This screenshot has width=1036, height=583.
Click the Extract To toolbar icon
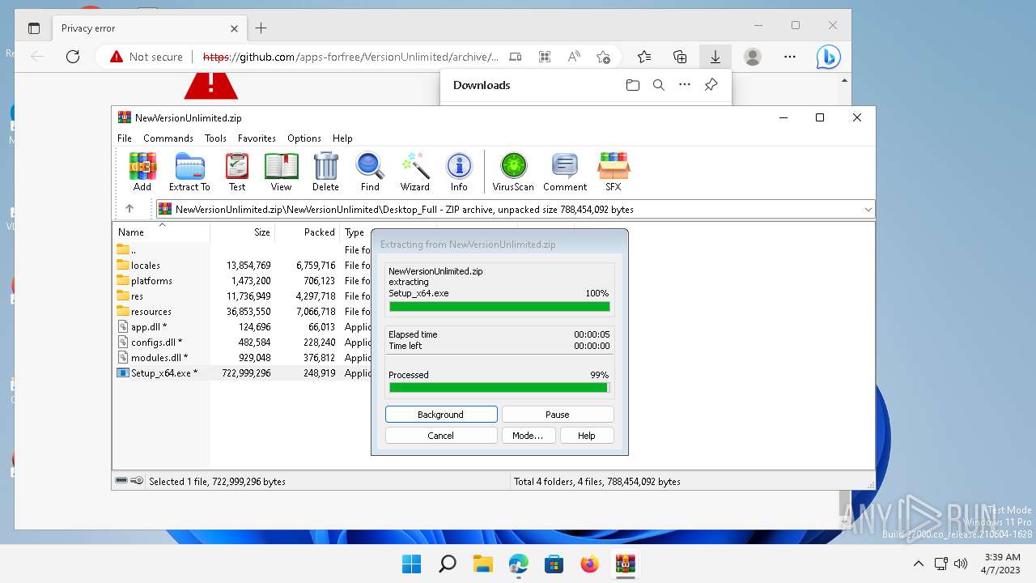point(189,172)
